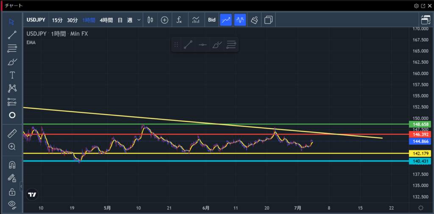Click the 5月 date on time axis

[x=108, y=208]
